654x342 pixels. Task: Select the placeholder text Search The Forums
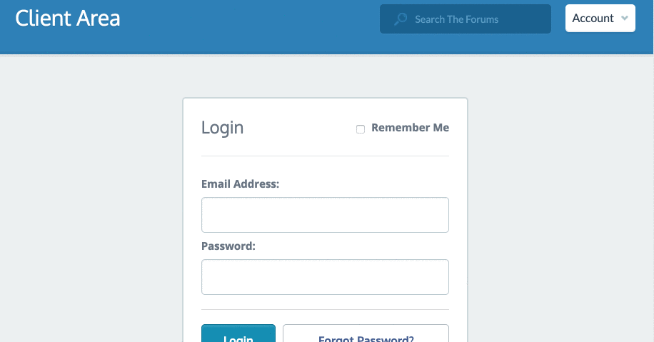coord(456,19)
